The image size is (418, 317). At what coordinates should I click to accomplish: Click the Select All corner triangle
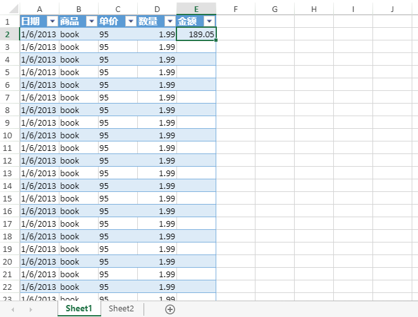tap(13, 9)
